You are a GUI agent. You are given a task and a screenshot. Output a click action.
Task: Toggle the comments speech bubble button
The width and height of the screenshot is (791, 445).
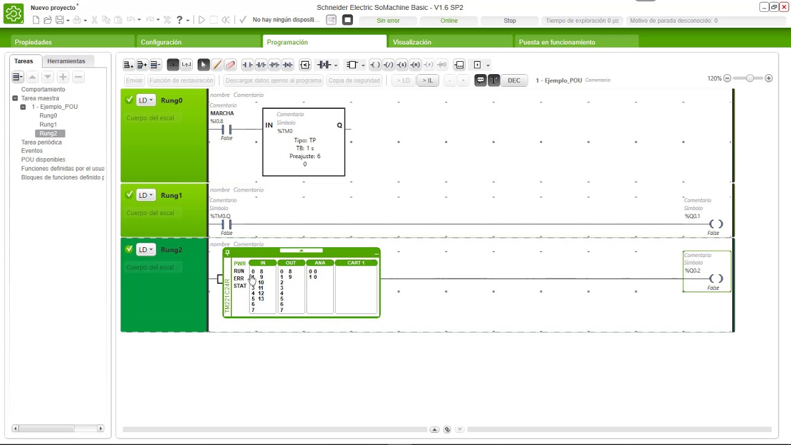tap(481, 80)
